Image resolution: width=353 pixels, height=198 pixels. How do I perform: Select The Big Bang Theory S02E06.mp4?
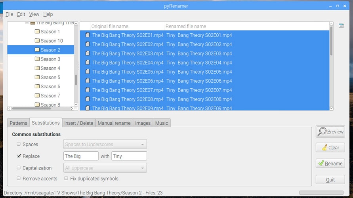pos(128,81)
